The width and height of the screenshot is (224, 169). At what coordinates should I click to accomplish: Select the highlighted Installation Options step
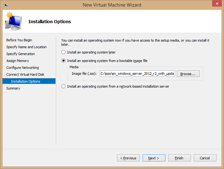click(x=25, y=81)
